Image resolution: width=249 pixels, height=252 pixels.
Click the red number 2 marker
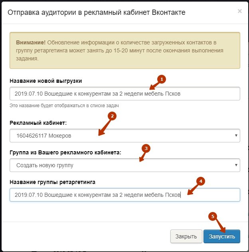click(x=113, y=116)
